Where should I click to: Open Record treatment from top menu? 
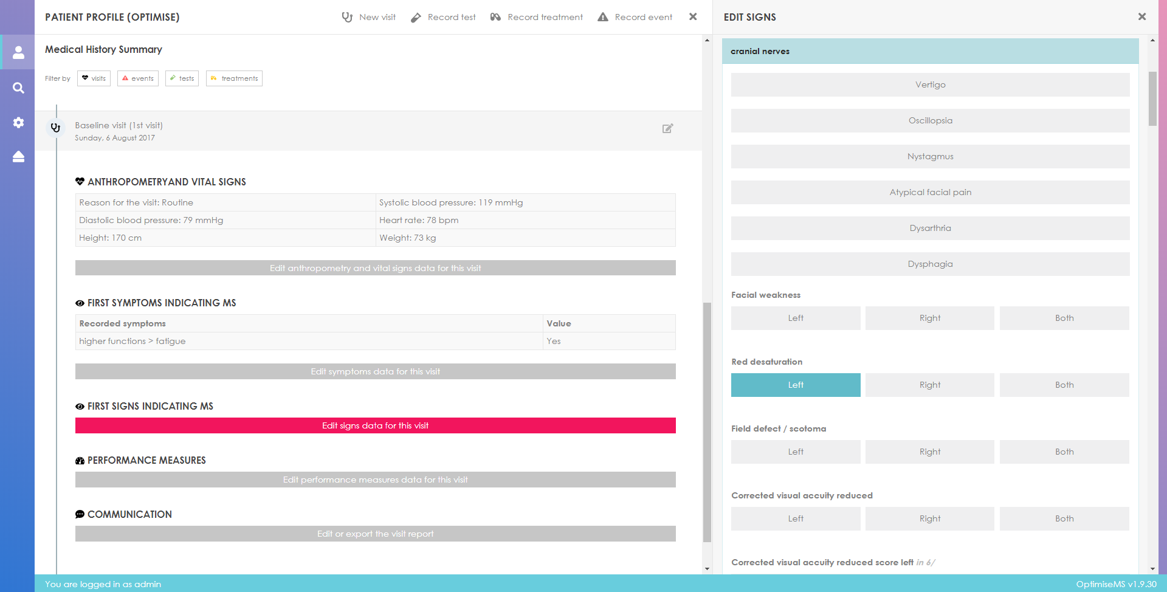[x=537, y=17]
